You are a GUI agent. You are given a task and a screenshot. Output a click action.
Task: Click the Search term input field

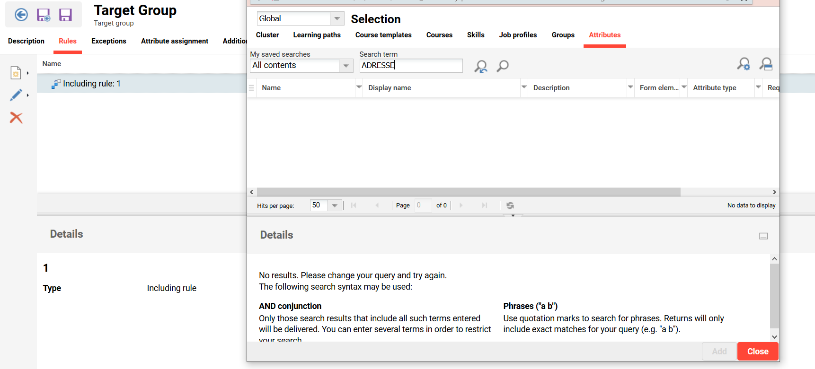click(x=411, y=66)
